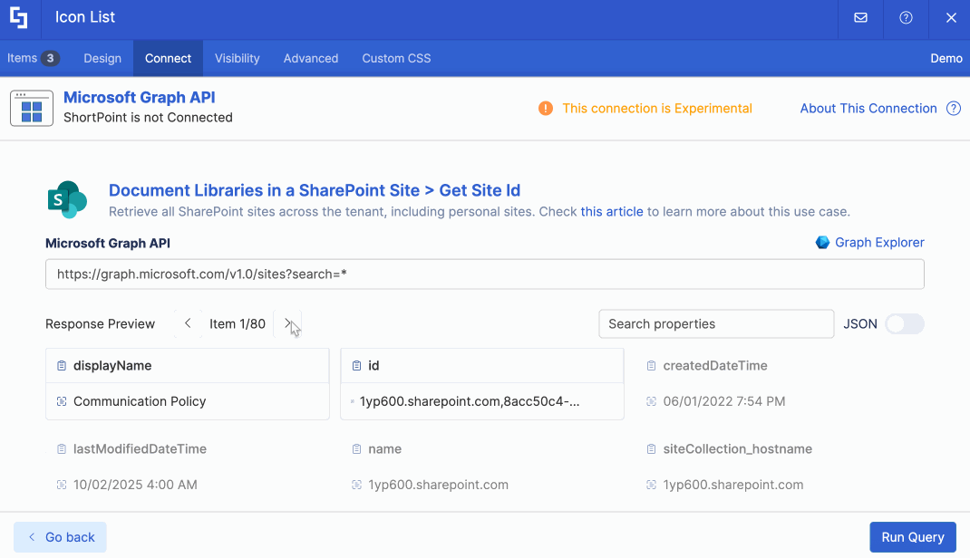Click value icon beside Communication Policy

coord(62,401)
